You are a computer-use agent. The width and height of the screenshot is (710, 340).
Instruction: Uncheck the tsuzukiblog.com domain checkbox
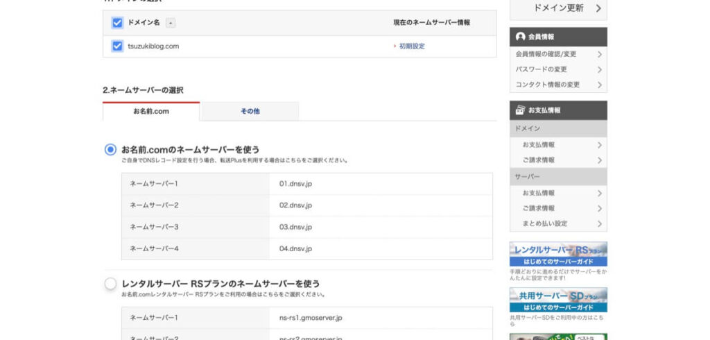pos(117,46)
